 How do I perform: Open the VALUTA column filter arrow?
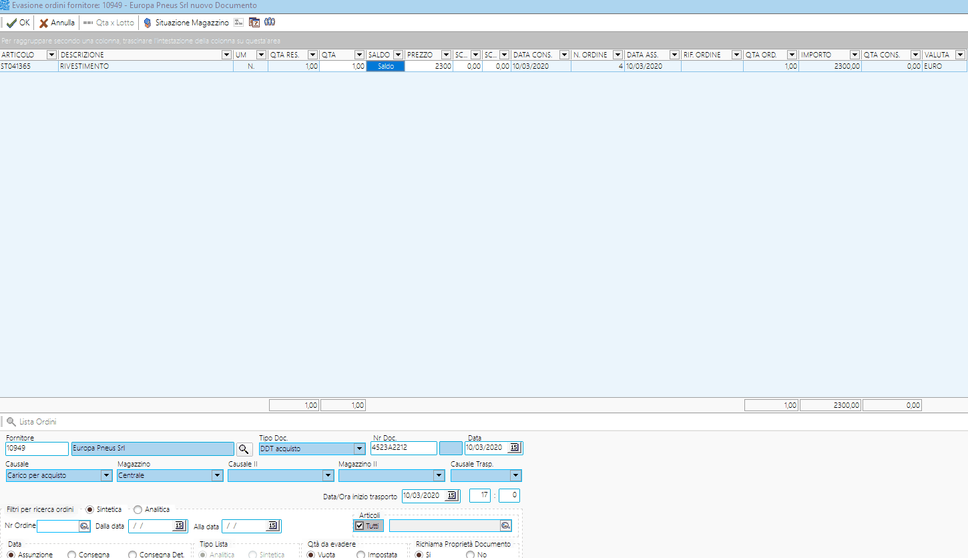tap(960, 55)
